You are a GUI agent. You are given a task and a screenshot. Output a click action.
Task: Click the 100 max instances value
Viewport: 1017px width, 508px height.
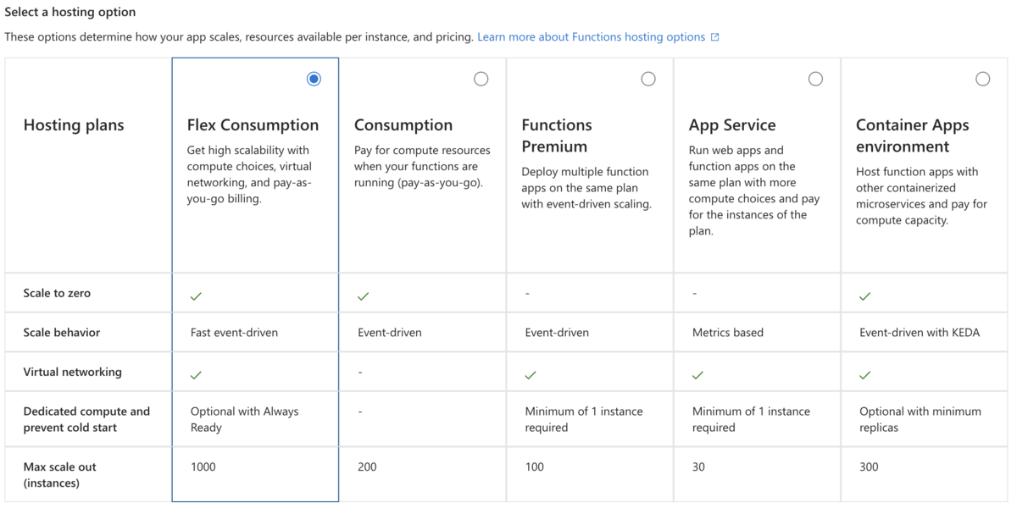(x=535, y=467)
